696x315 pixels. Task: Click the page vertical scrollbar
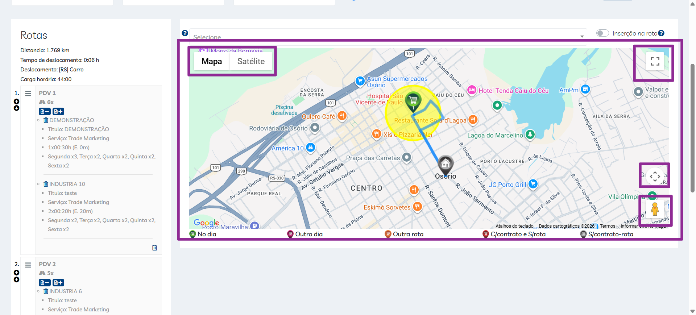click(692, 127)
